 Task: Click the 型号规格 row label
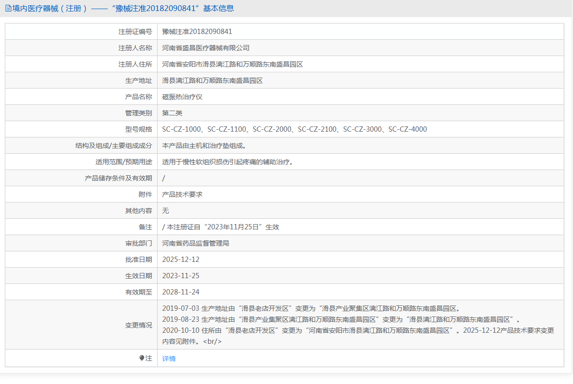138,129
